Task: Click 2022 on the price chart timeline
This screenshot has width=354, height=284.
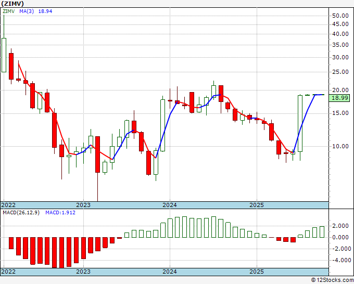Action: [8, 205]
